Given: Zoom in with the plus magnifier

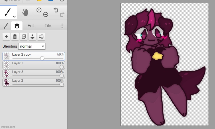Looking at the screenshot, I should pos(39,10).
